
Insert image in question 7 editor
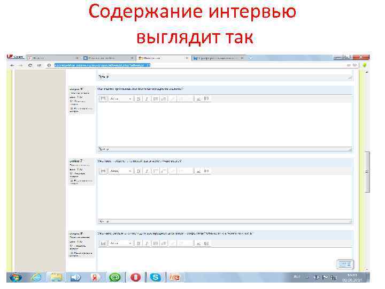point(198,171)
